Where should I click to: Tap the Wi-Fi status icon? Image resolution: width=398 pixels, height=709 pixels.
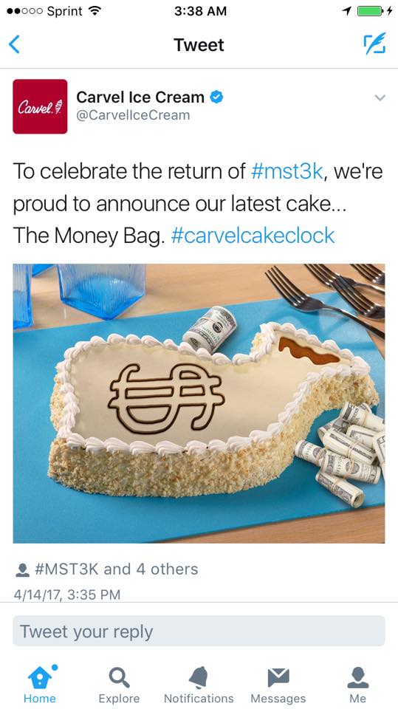tap(95, 11)
